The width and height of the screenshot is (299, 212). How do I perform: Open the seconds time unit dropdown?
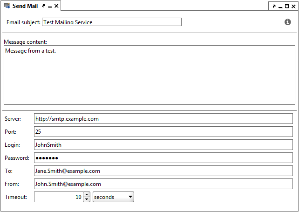pyautogui.click(x=113, y=197)
